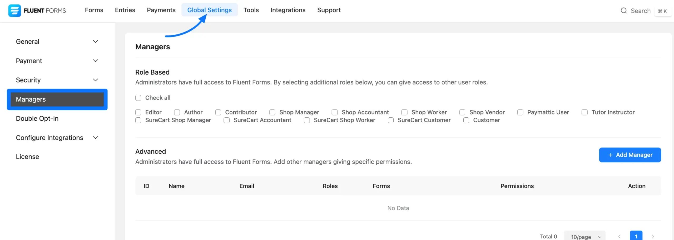Open the Double Opt-in settings
The height and width of the screenshot is (240, 674).
(x=37, y=118)
